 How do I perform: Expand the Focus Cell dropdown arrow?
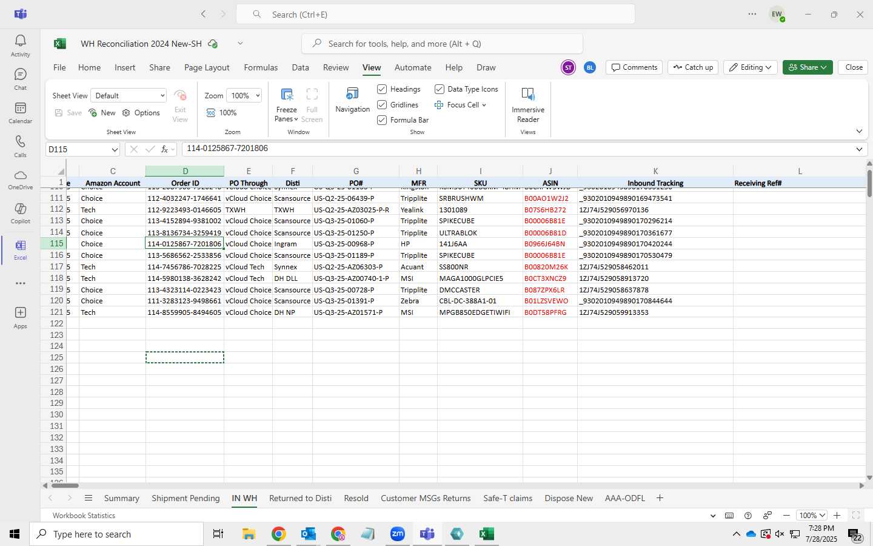484,105
